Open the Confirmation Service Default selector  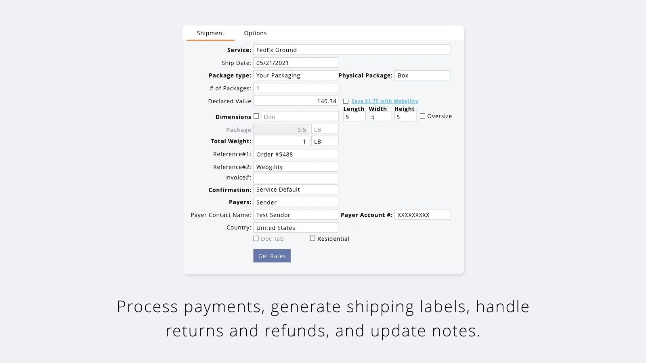pyautogui.click(x=296, y=189)
